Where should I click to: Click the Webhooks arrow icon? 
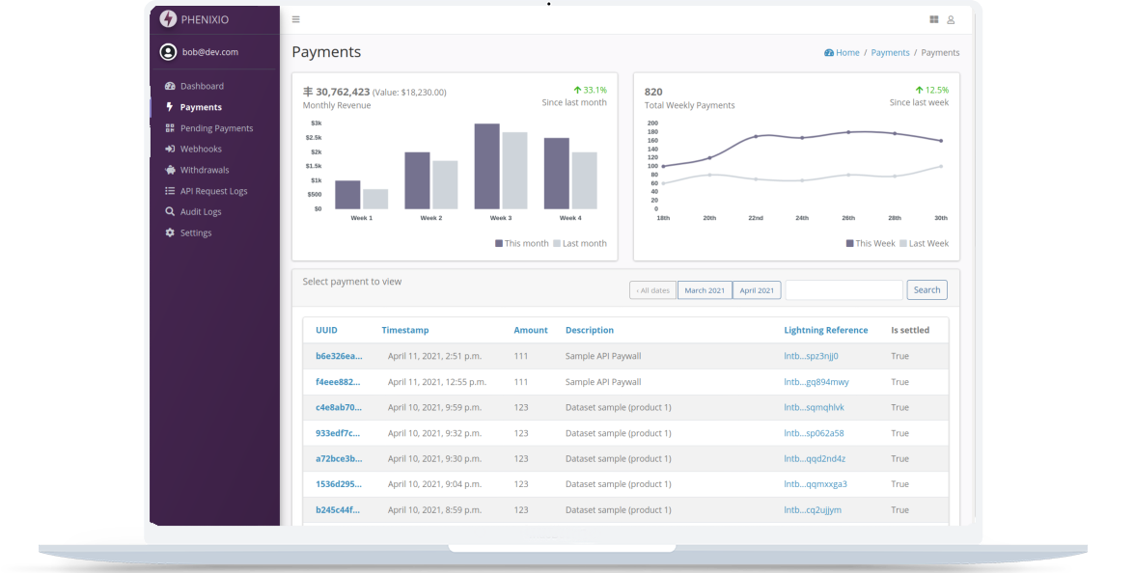coord(169,149)
